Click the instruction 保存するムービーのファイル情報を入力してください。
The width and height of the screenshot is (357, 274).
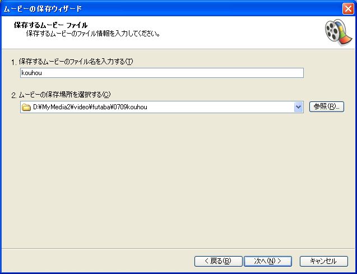click(93, 34)
